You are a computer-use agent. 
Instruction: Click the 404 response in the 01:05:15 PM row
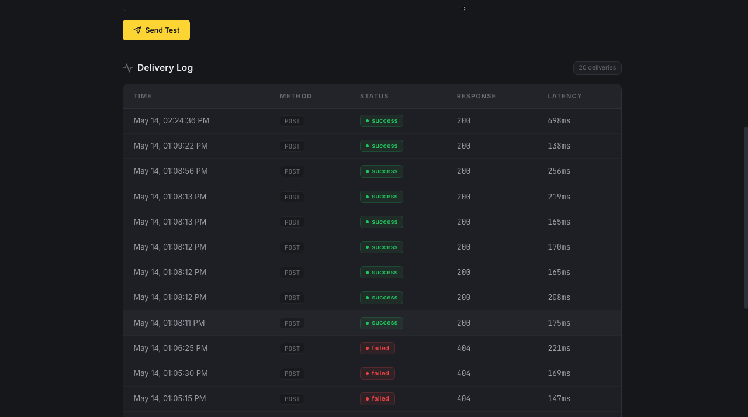[464, 399]
